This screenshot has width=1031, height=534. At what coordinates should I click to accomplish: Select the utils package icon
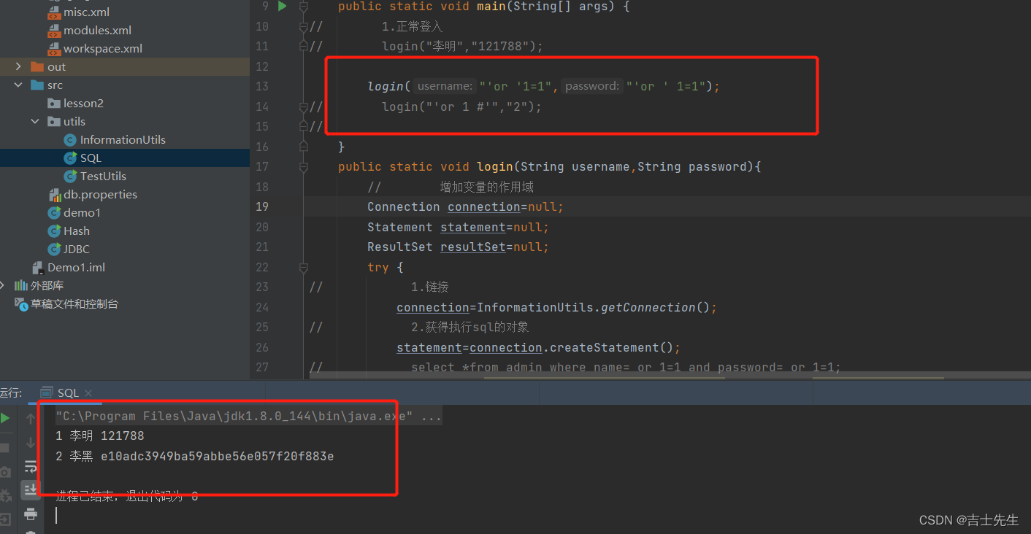pos(54,122)
